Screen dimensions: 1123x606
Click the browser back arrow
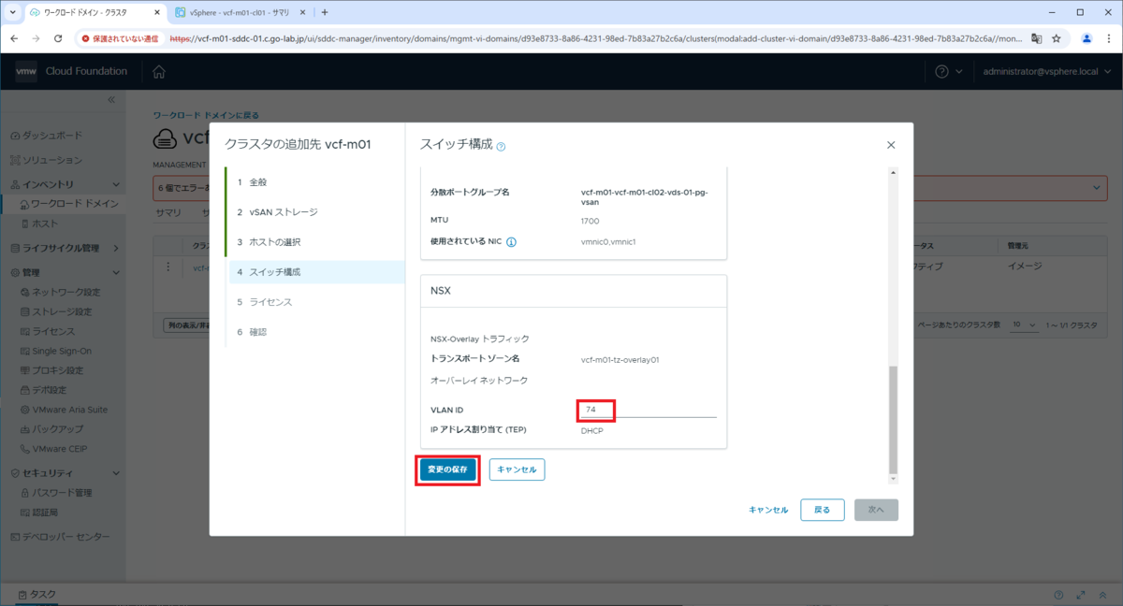[13, 38]
